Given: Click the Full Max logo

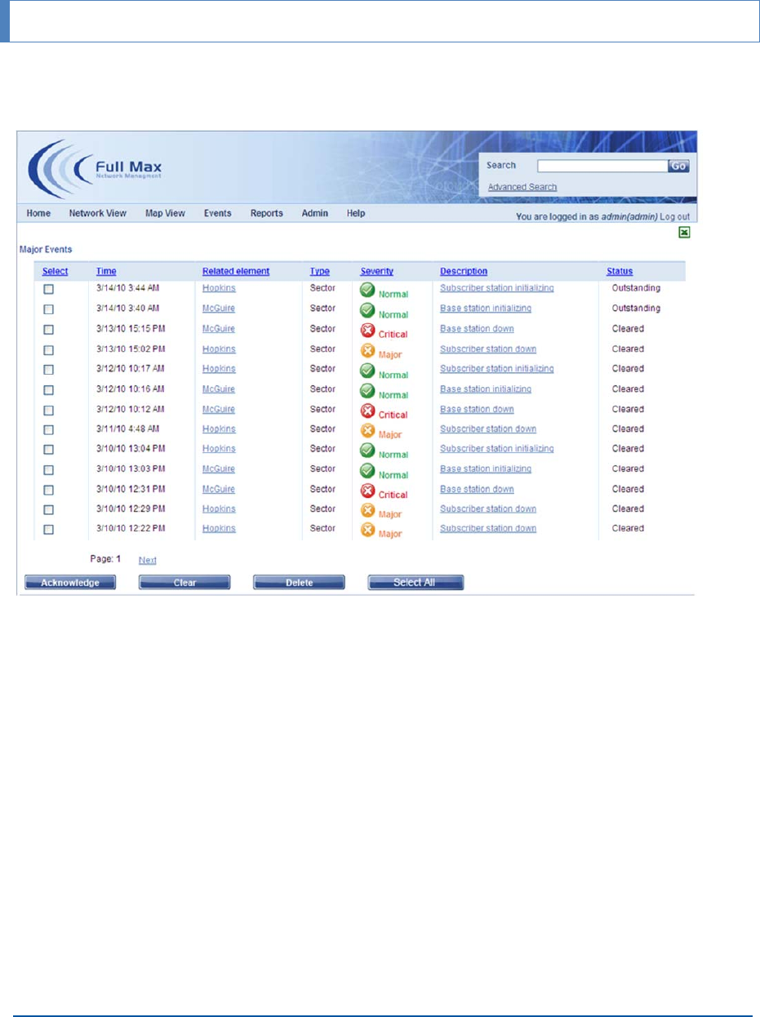Looking at the screenshot, I should (x=96, y=169).
